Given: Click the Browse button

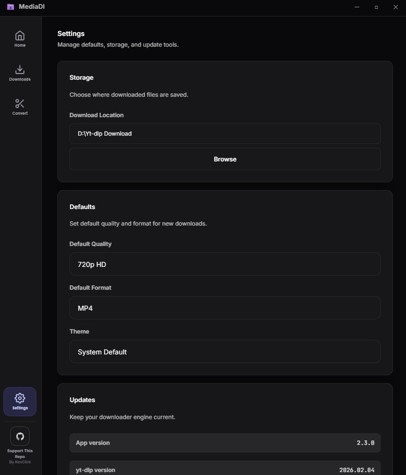Looking at the screenshot, I should pyautogui.click(x=225, y=159).
